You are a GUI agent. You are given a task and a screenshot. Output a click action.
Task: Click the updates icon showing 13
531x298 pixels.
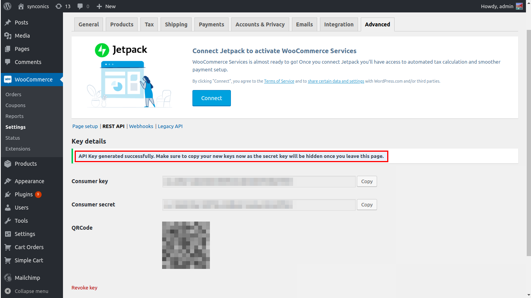pos(59,6)
